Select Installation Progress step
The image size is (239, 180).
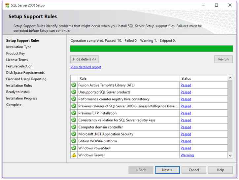pos(21,98)
